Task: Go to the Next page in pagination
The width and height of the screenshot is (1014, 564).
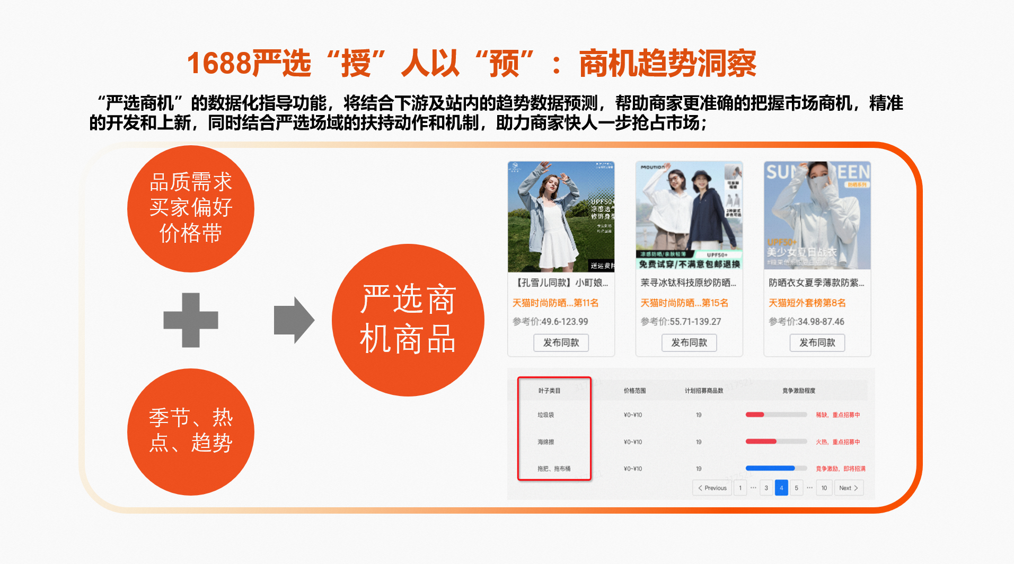Action: coord(848,488)
